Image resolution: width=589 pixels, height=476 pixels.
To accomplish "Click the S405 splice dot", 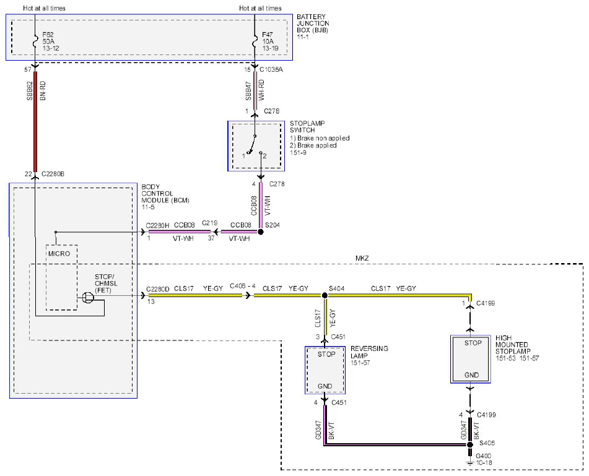I will (470, 445).
